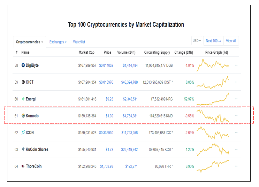Switch to the Watchlist tab

tap(79, 42)
